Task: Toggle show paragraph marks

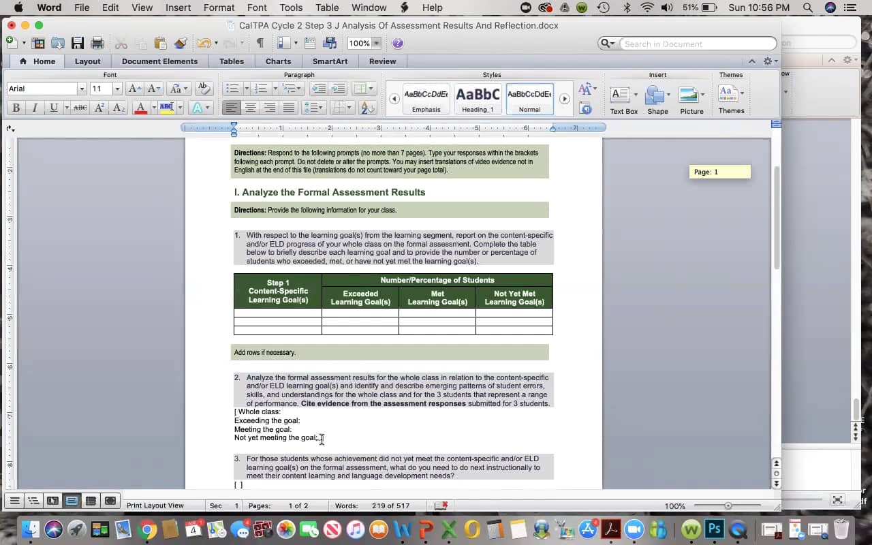Action: point(260,43)
